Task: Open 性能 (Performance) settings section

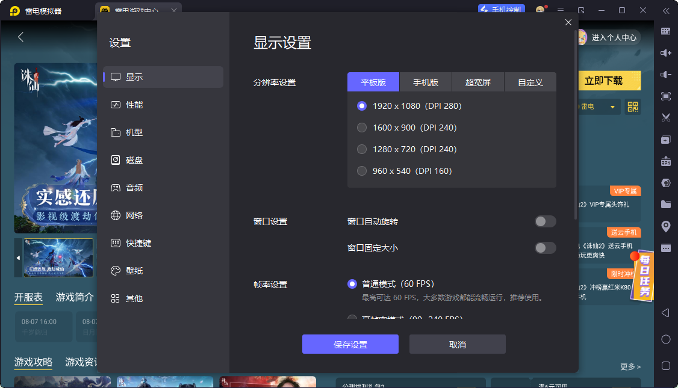Action: (x=163, y=105)
